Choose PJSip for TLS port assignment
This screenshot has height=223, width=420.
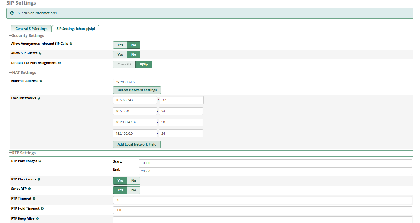pos(144,64)
